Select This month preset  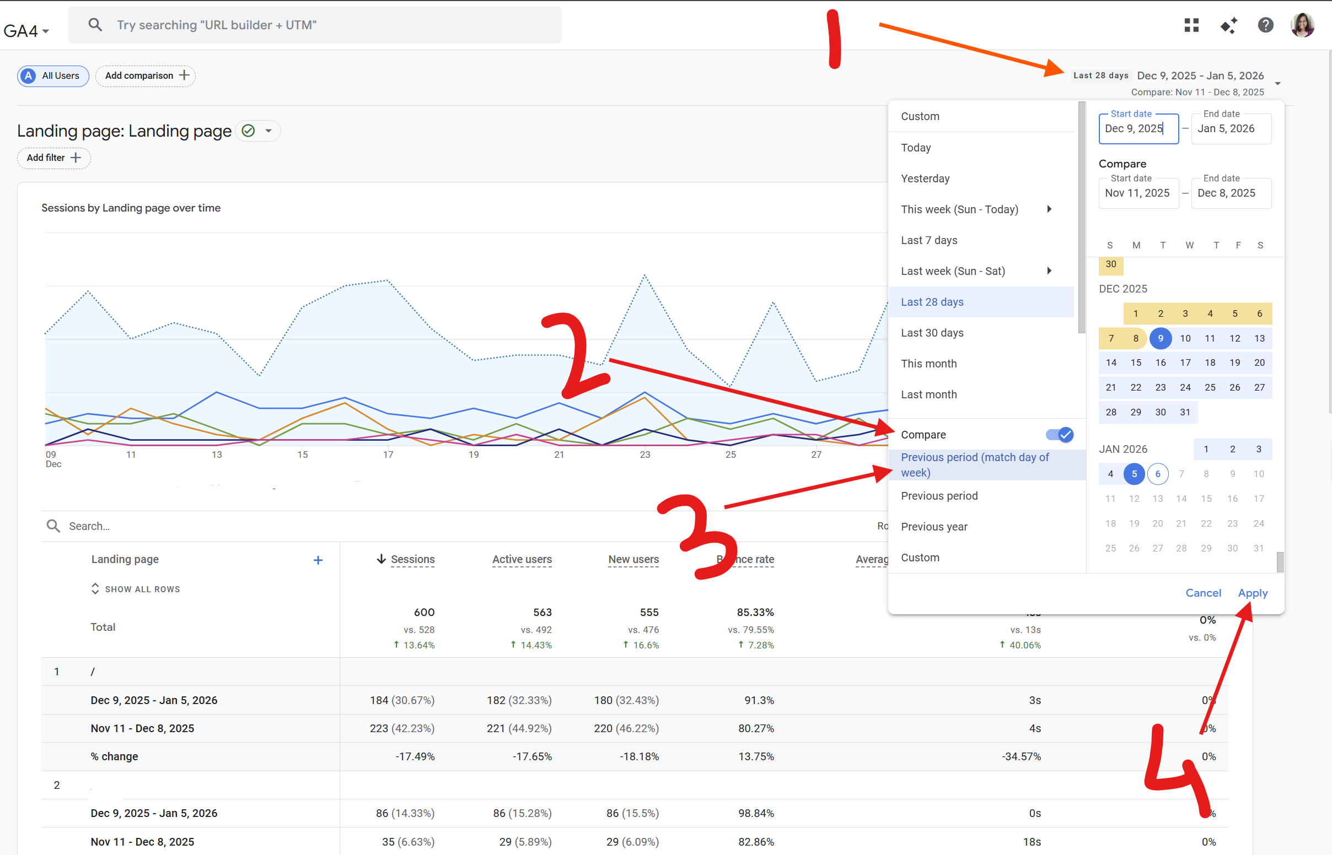[981, 363]
